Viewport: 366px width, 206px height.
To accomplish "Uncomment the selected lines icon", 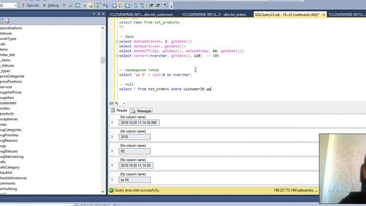I will coord(142,5).
